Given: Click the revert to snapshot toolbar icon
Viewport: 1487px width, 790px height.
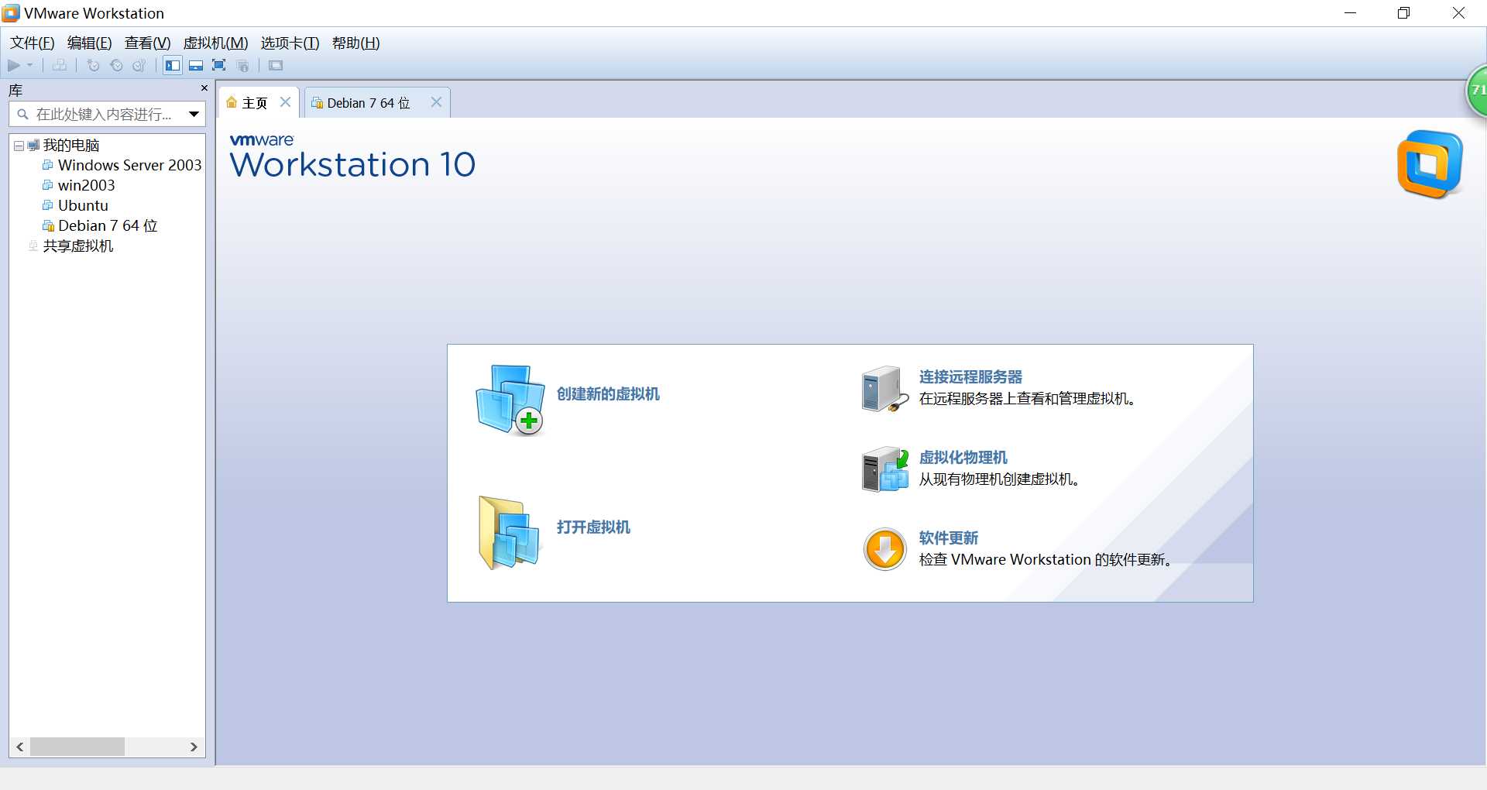Looking at the screenshot, I should [116, 66].
